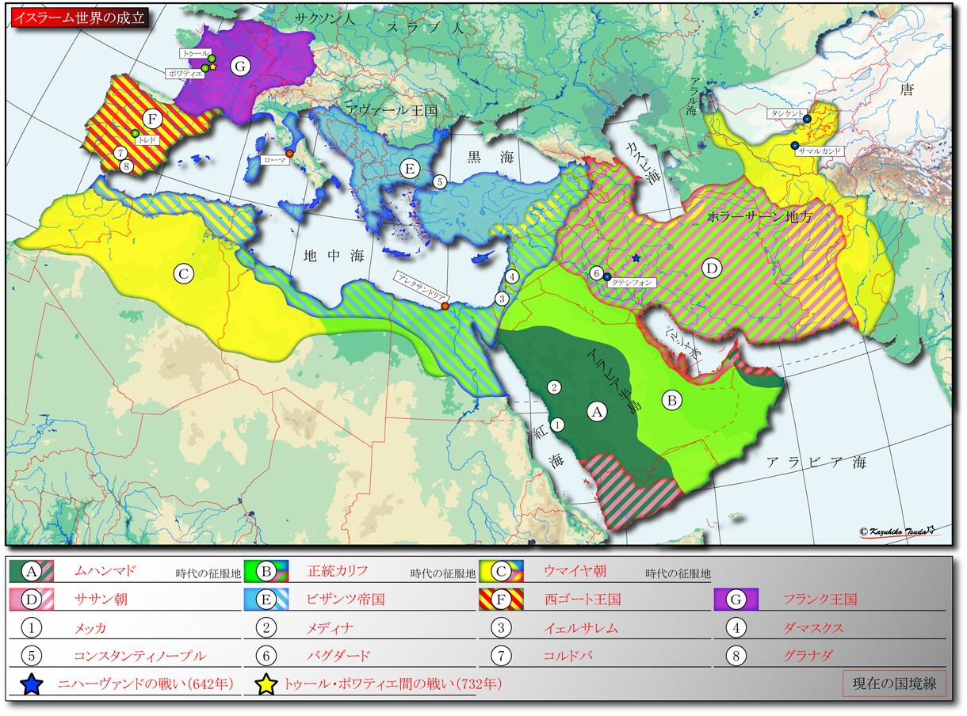Click the アレクサンドリア city marker dot
The height and width of the screenshot is (716, 967).
click(445, 306)
